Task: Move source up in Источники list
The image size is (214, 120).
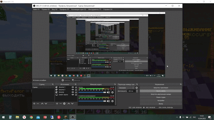Action: tap(69, 104)
